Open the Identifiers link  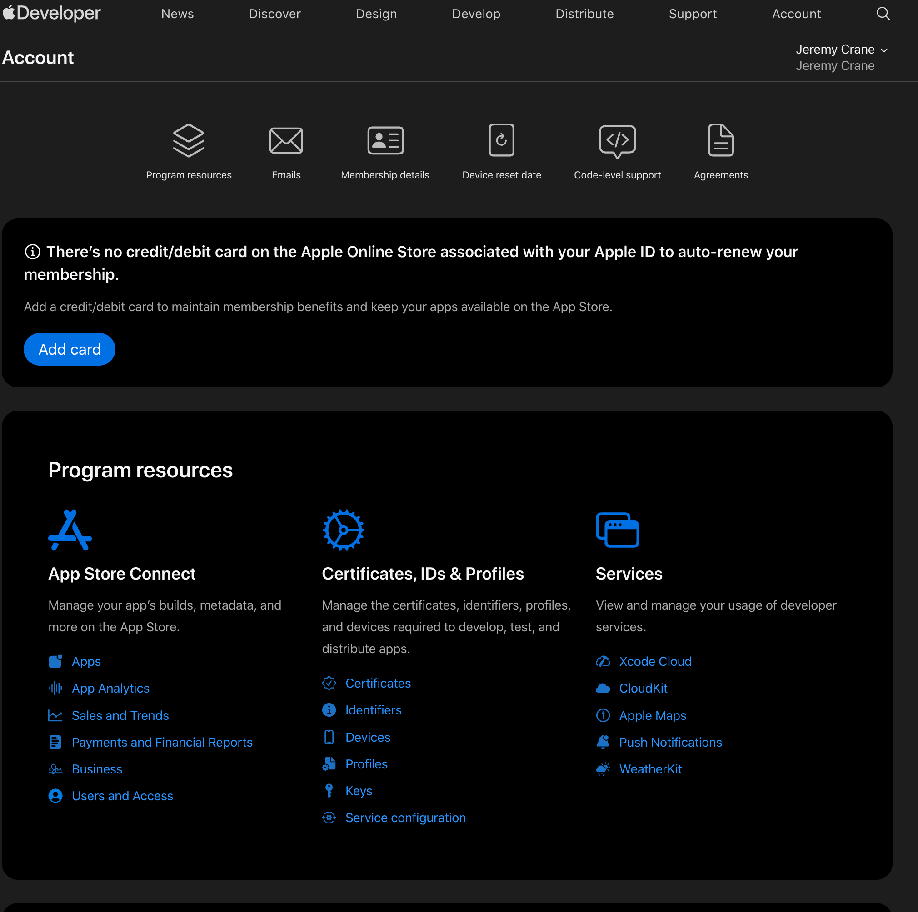[373, 710]
